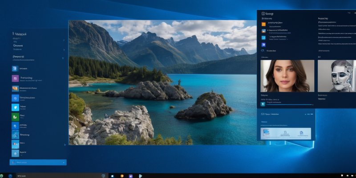Click the triangular play-style icon on the taskbar

140,176
